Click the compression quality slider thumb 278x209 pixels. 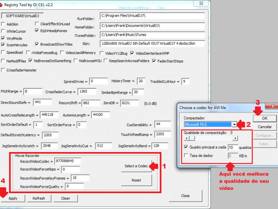click(192, 138)
